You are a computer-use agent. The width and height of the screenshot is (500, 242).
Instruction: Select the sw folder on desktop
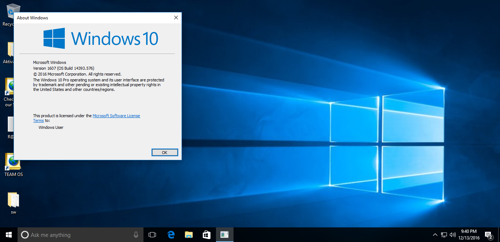tap(13, 203)
